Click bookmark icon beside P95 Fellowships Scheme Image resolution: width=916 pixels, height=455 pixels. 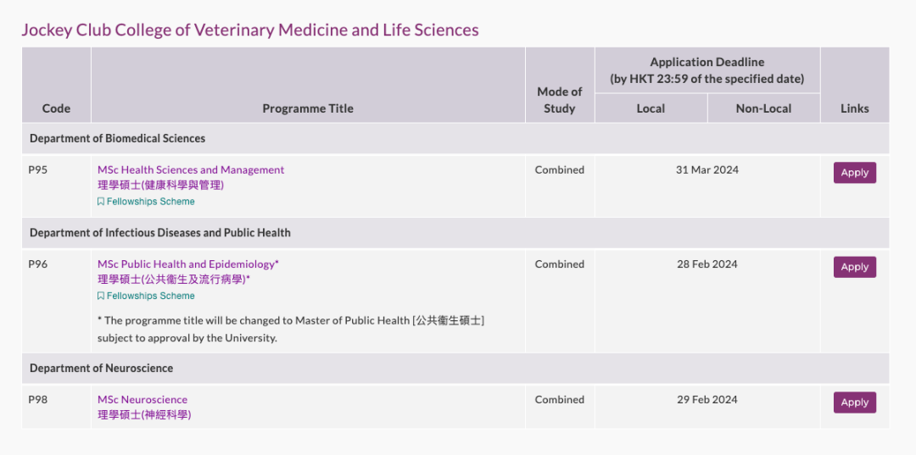click(x=101, y=202)
